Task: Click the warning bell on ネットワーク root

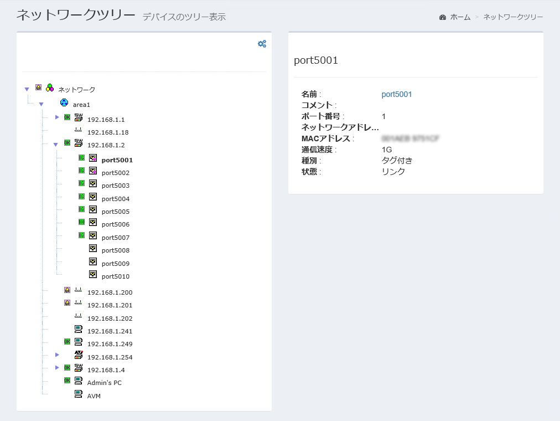Action: click(x=39, y=87)
